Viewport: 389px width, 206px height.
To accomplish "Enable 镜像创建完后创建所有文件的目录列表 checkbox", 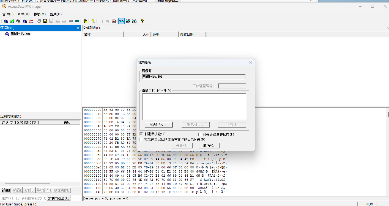I will (141, 139).
